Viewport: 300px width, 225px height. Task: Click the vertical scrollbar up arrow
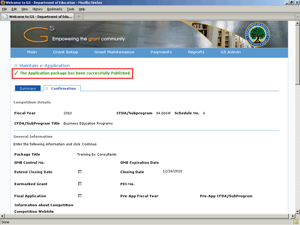click(298, 23)
